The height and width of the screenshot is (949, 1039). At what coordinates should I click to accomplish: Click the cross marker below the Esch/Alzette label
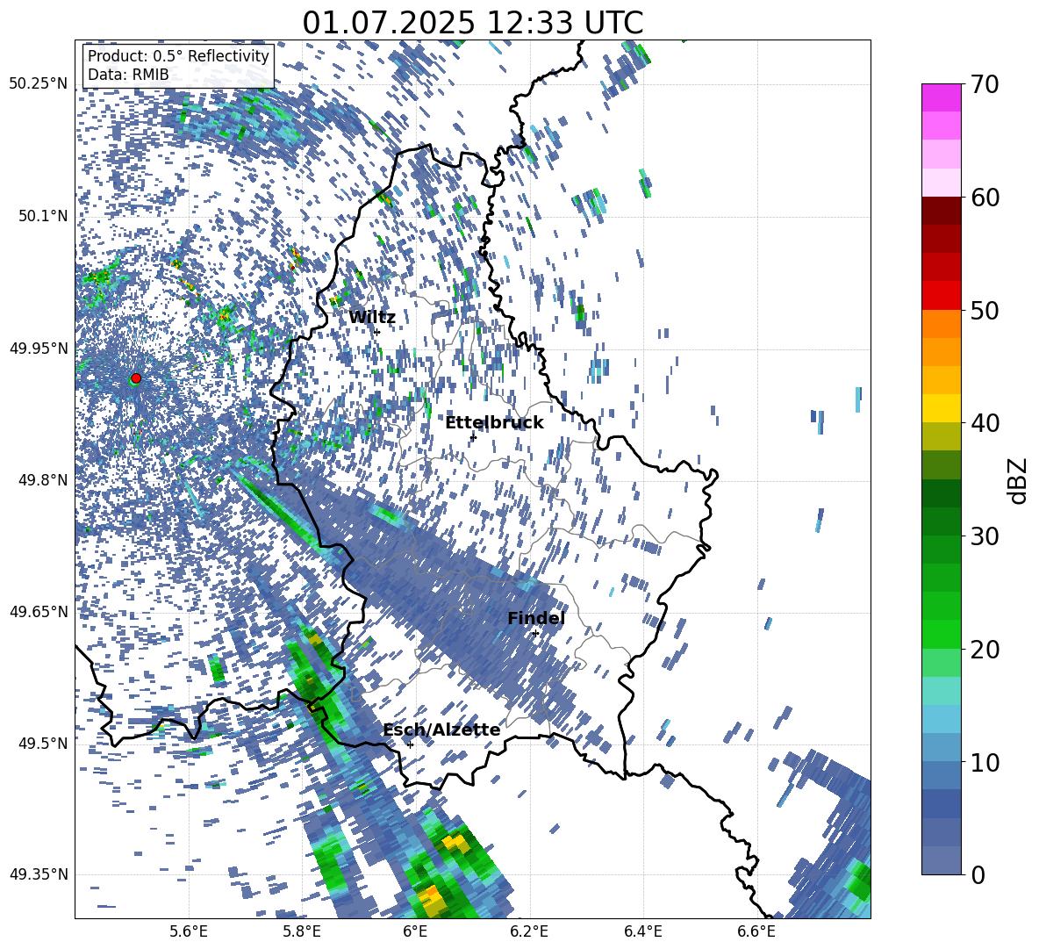410,744
